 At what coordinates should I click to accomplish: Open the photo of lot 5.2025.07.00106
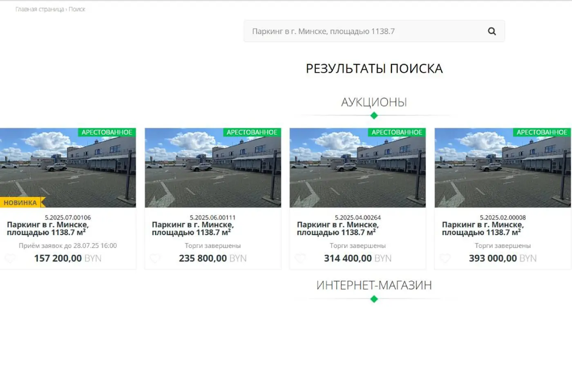[68, 168]
